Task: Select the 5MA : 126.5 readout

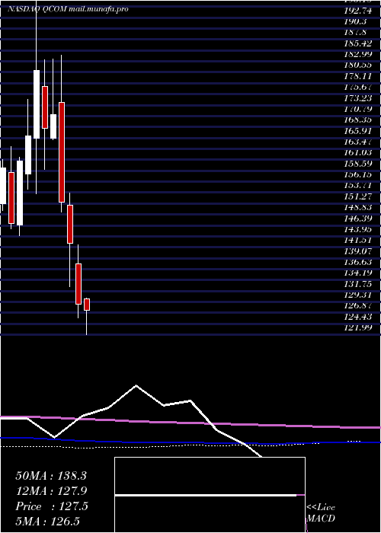Action: (x=48, y=521)
